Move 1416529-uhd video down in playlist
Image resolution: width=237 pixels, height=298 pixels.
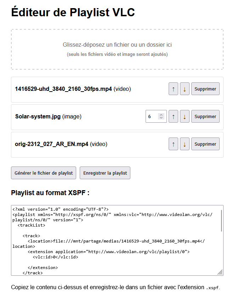point(185,89)
